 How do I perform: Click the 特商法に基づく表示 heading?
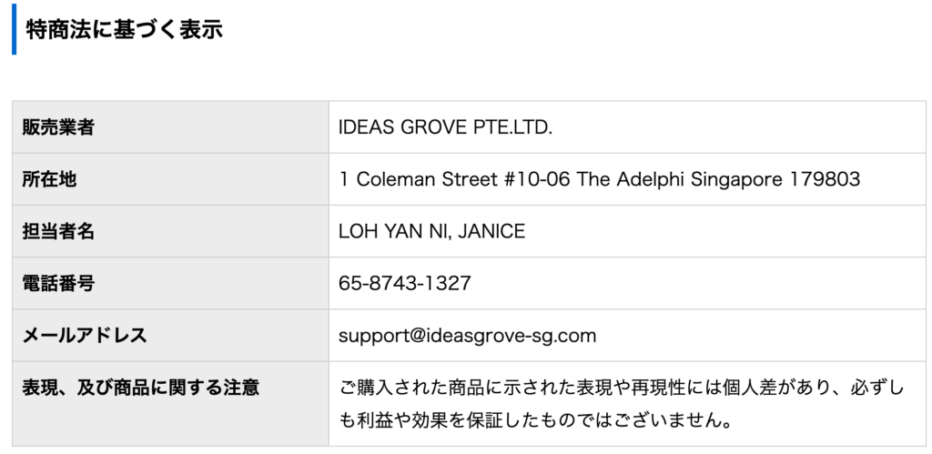pos(124,29)
